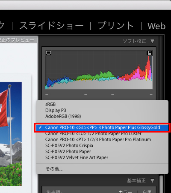Viewport: 171px width, 193px height.
Task: Open the プリント module
Action: [115, 26]
